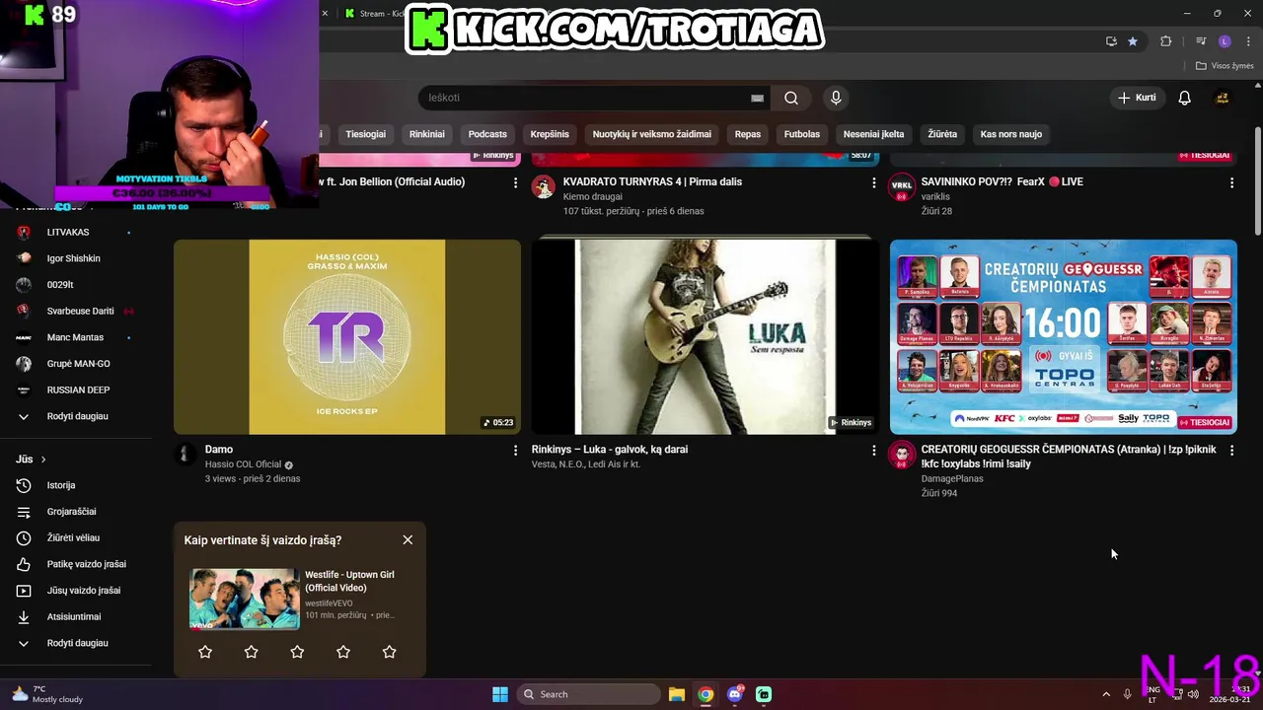Screen dimensions: 1263x710
Task: Click the install app icon in address bar
Action: (x=1111, y=41)
